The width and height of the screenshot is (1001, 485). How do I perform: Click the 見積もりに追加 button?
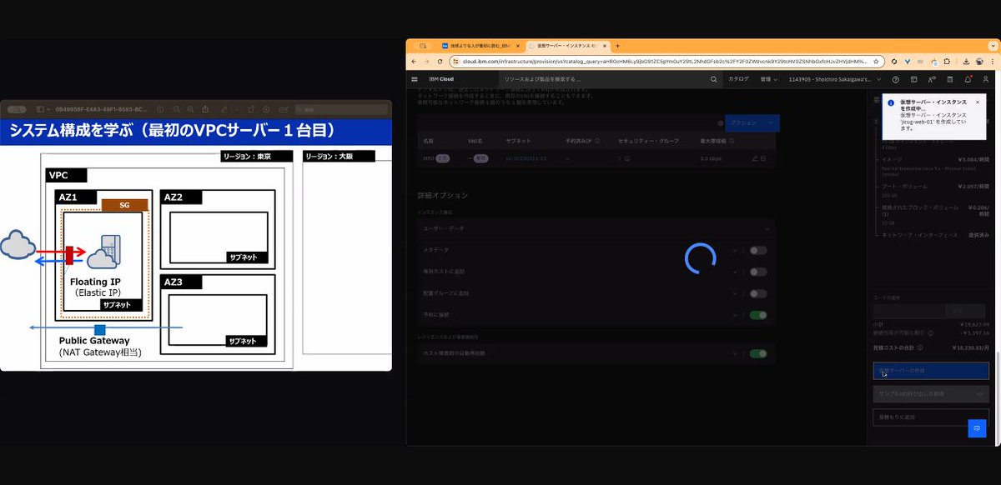point(930,417)
